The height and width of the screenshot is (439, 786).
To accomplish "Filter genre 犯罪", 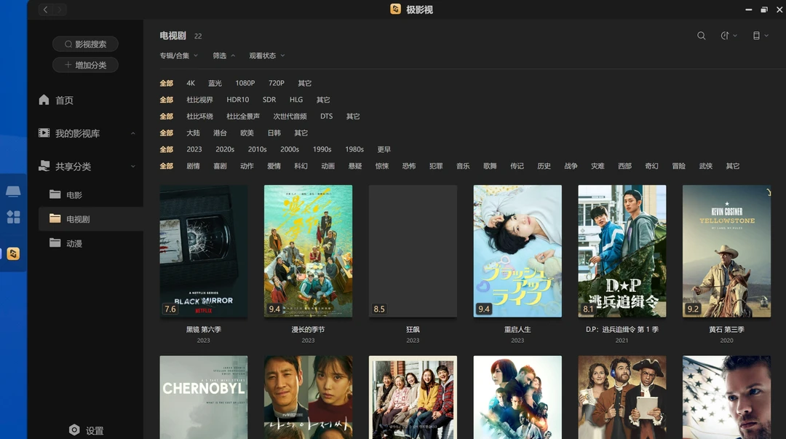I will (x=436, y=166).
